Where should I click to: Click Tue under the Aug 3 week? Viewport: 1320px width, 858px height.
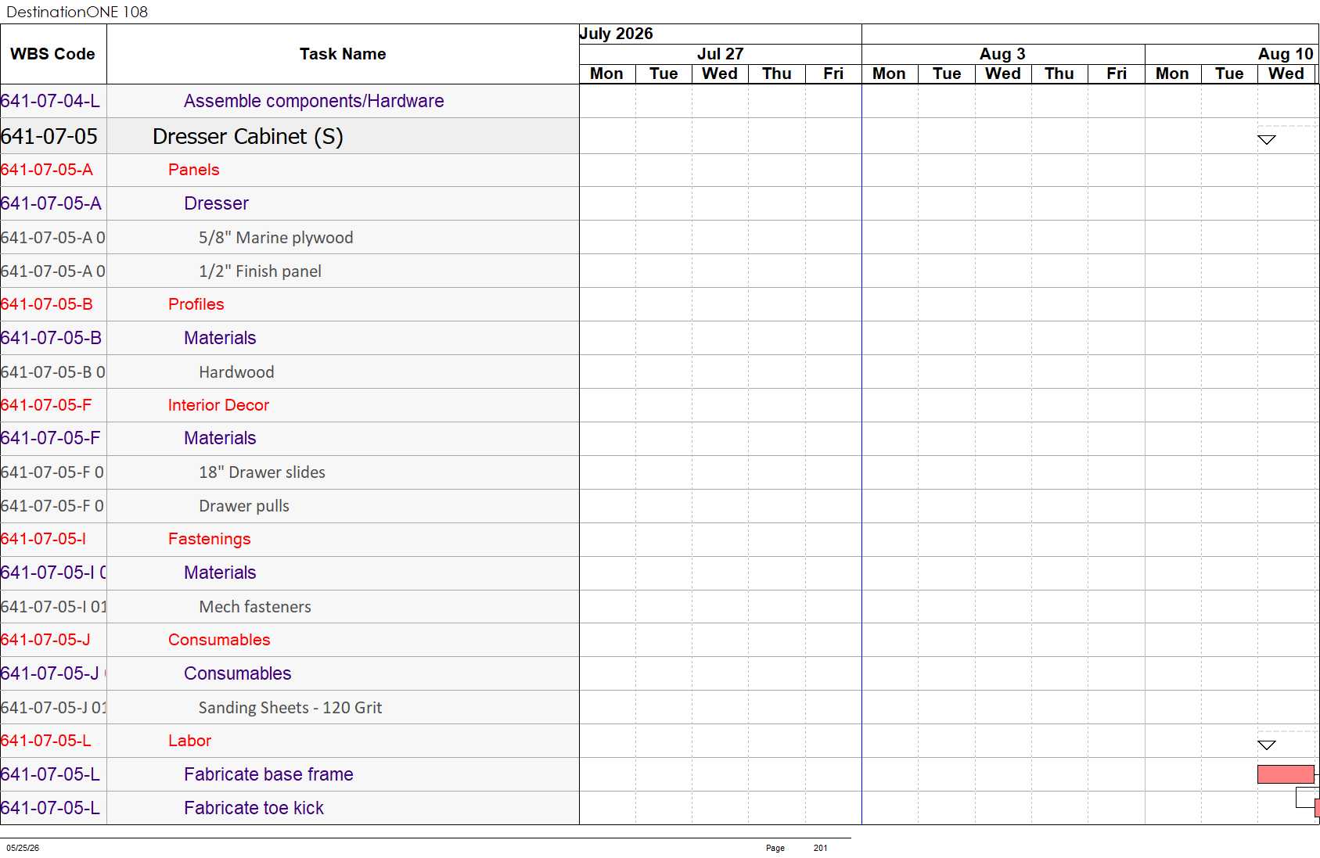947,74
